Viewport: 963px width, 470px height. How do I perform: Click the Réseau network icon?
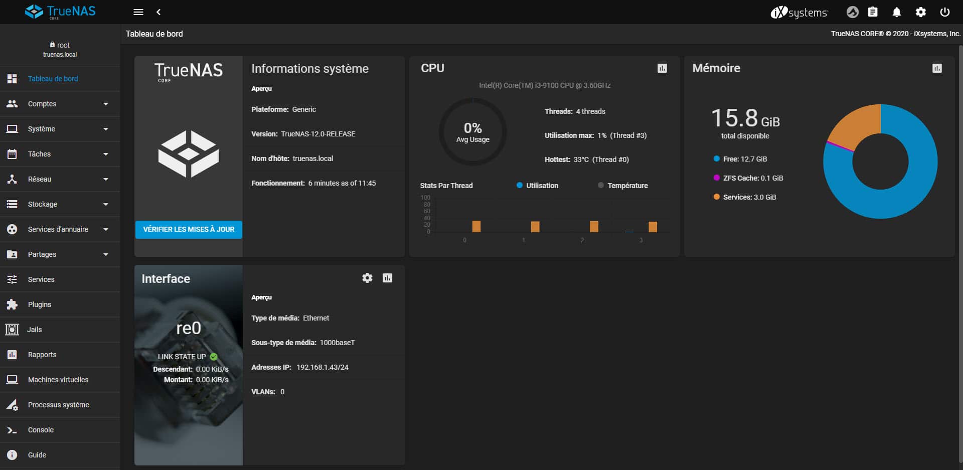coord(12,179)
